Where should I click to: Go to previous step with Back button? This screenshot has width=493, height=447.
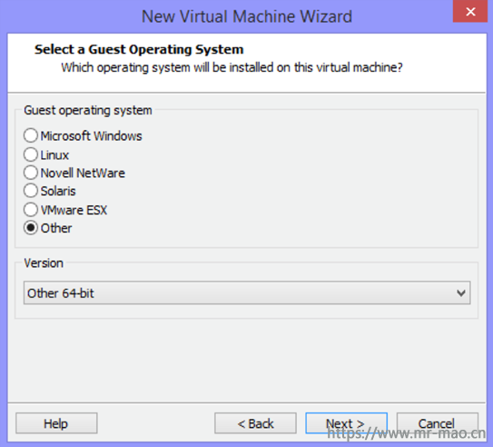pyautogui.click(x=255, y=423)
